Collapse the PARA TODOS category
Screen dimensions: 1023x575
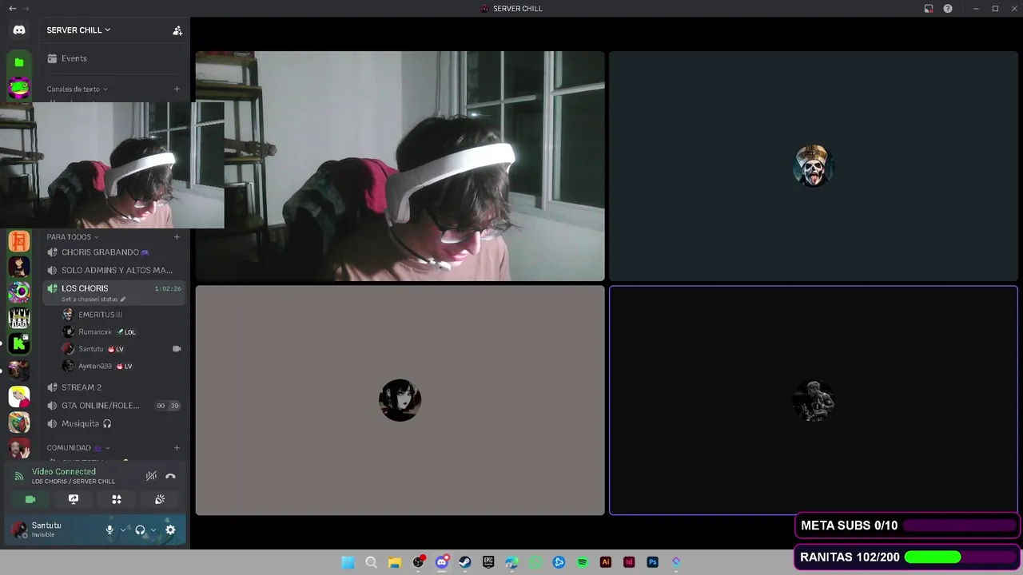tap(73, 236)
